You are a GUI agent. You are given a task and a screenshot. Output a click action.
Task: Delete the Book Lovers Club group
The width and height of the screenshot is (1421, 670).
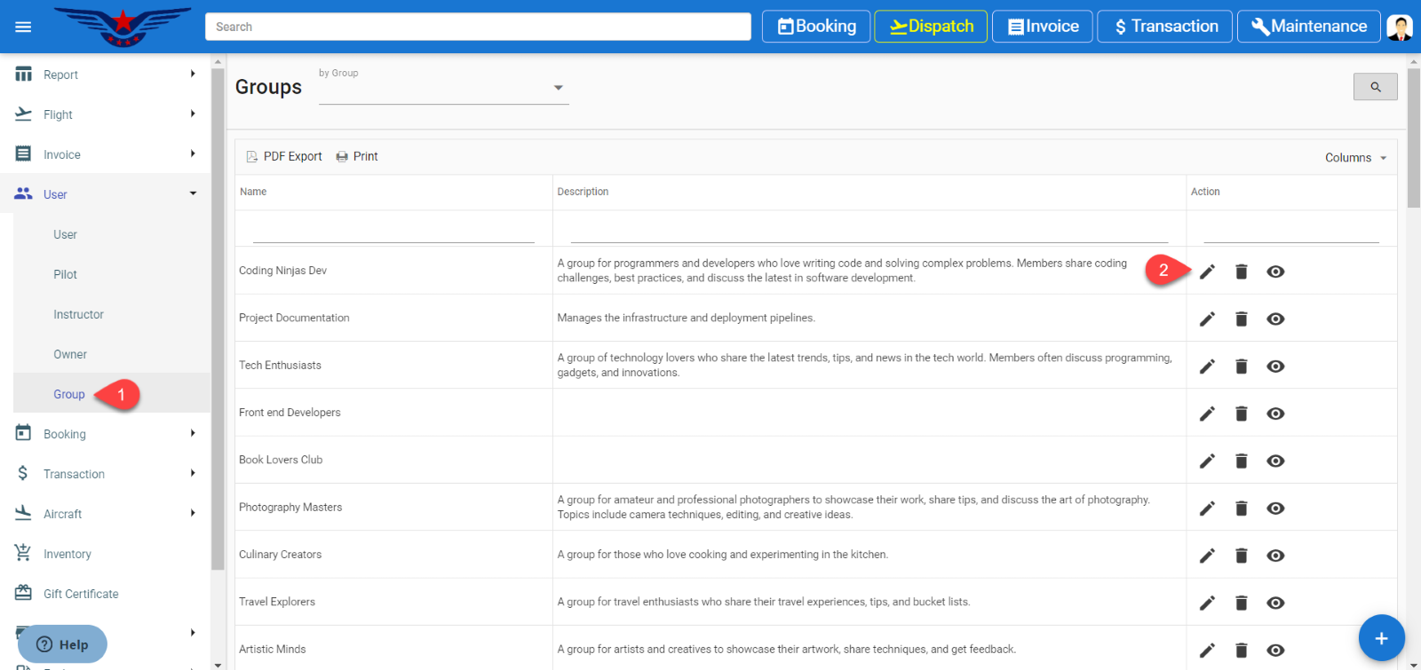(1241, 461)
